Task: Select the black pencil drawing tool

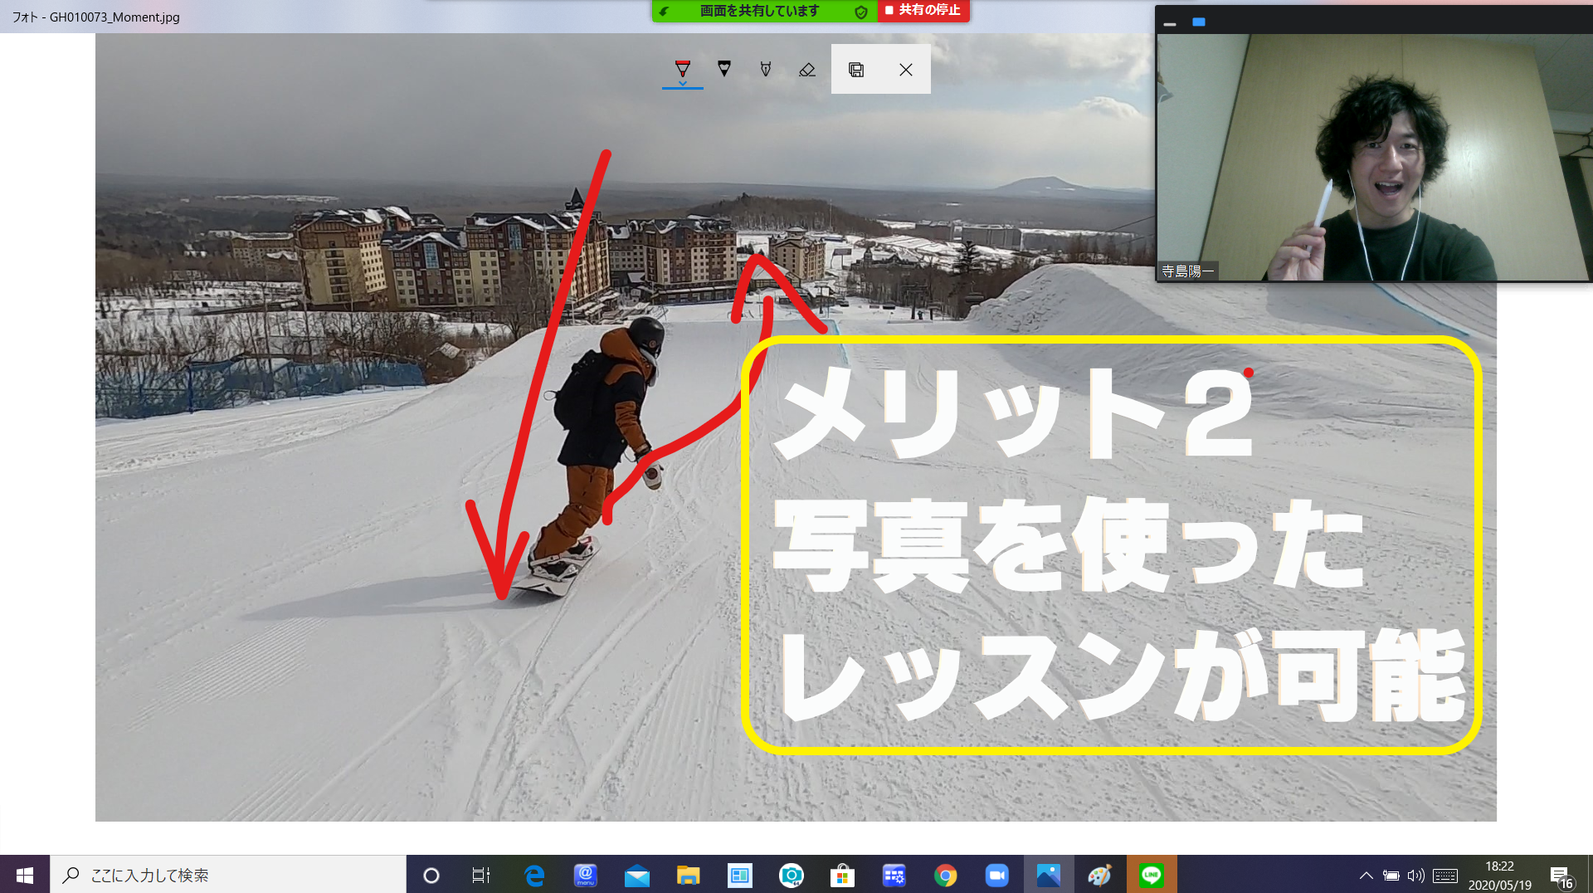Action: [723, 70]
